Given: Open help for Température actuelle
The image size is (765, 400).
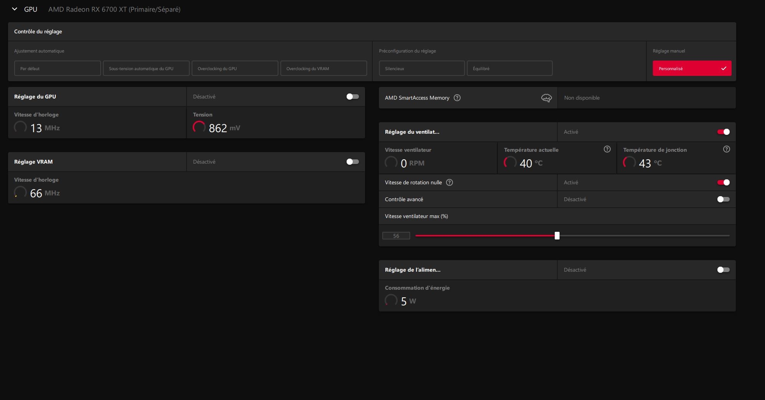Looking at the screenshot, I should pos(607,149).
